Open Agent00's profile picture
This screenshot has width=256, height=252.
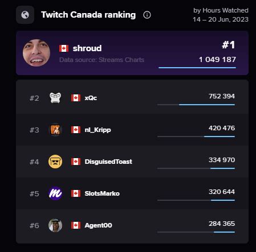pyautogui.click(x=55, y=225)
